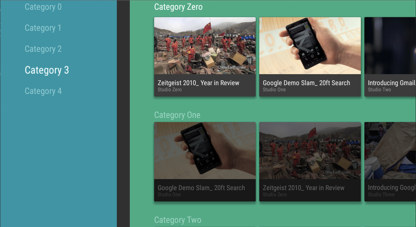Open the dimmed Google Demo Slam thumbnail in Category One
This screenshot has width=416, height=227.
click(x=205, y=151)
